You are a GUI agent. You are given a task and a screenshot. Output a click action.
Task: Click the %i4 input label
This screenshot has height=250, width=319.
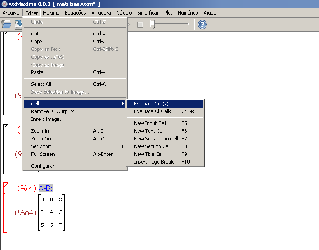tap(26, 188)
